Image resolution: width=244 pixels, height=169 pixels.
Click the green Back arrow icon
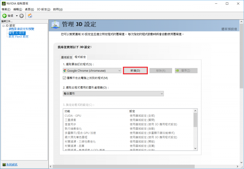(x=4, y=16)
